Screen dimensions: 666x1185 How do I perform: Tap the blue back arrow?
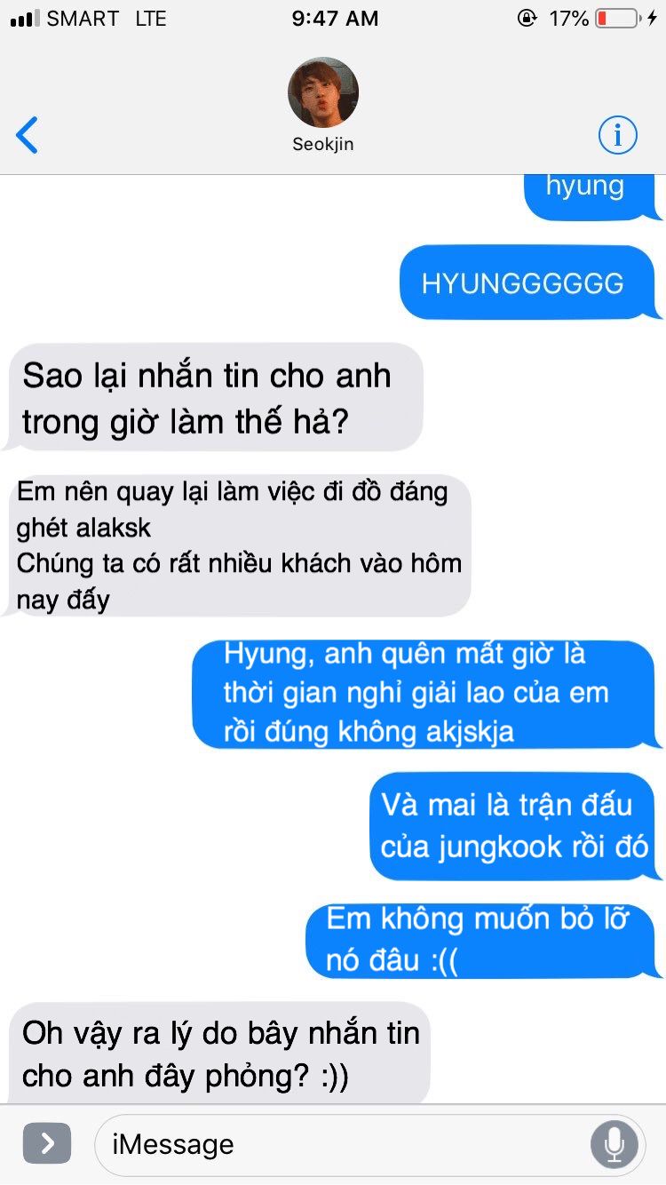(27, 136)
